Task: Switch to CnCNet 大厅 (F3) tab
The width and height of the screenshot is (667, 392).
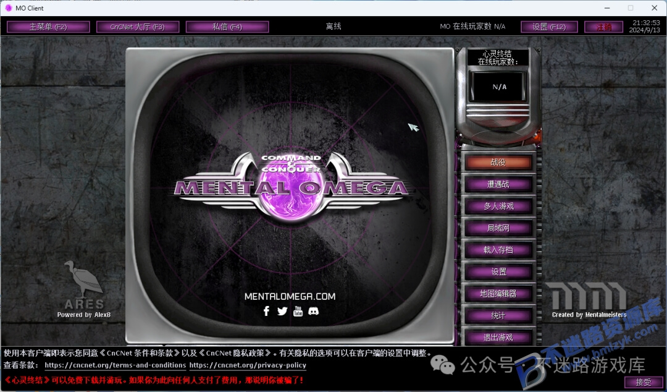Action: [x=137, y=27]
